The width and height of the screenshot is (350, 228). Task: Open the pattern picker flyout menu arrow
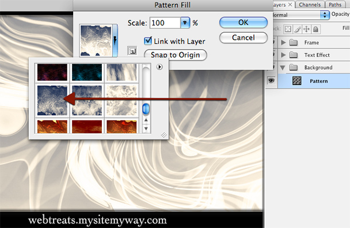pyautogui.click(x=159, y=67)
